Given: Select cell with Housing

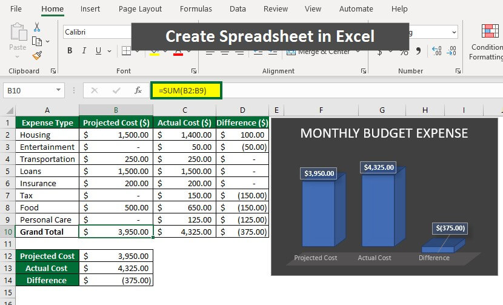Looking at the screenshot, I should coord(47,135).
